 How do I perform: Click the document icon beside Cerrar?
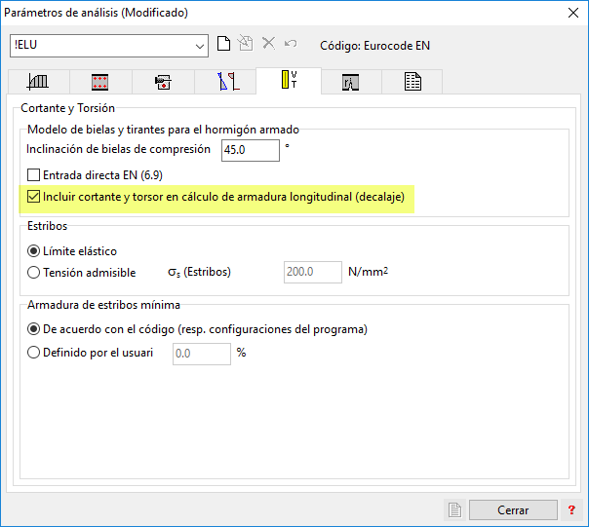453,509
